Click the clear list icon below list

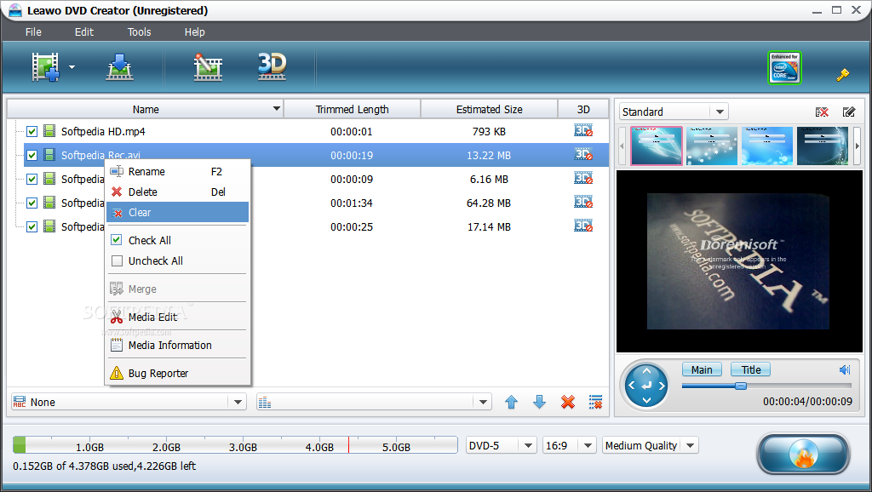[595, 402]
